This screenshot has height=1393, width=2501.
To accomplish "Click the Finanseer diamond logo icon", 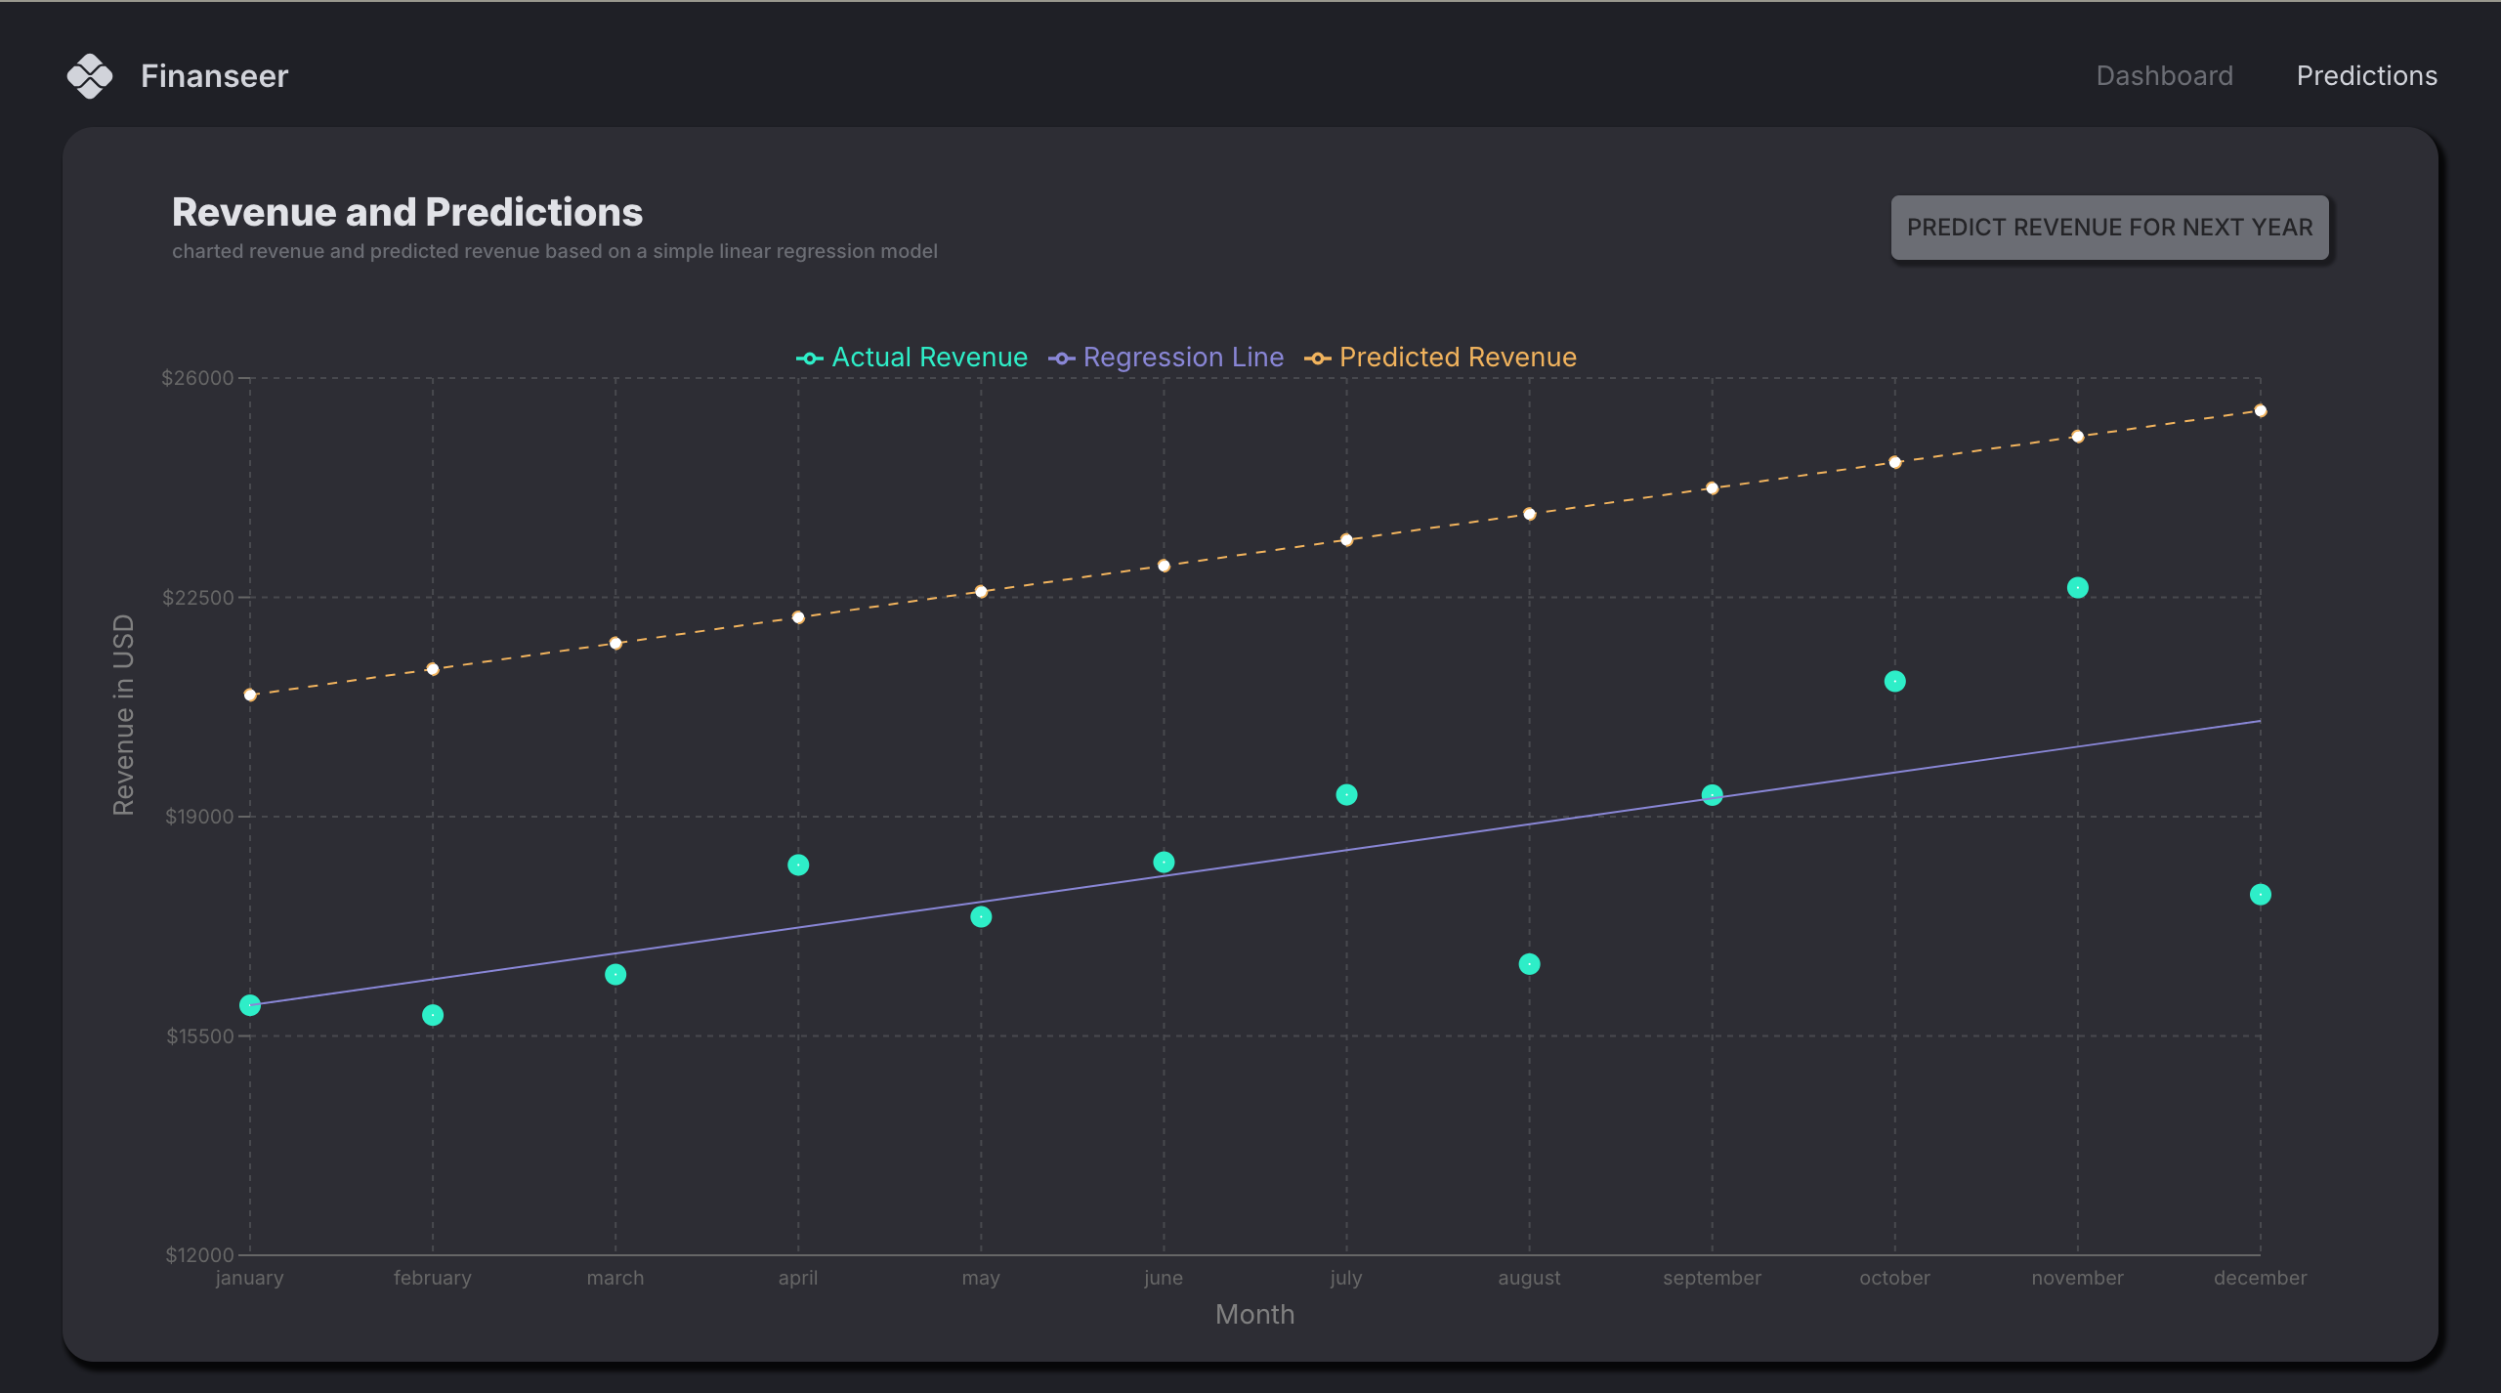I will pyautogui.click(x=90, y=76).
